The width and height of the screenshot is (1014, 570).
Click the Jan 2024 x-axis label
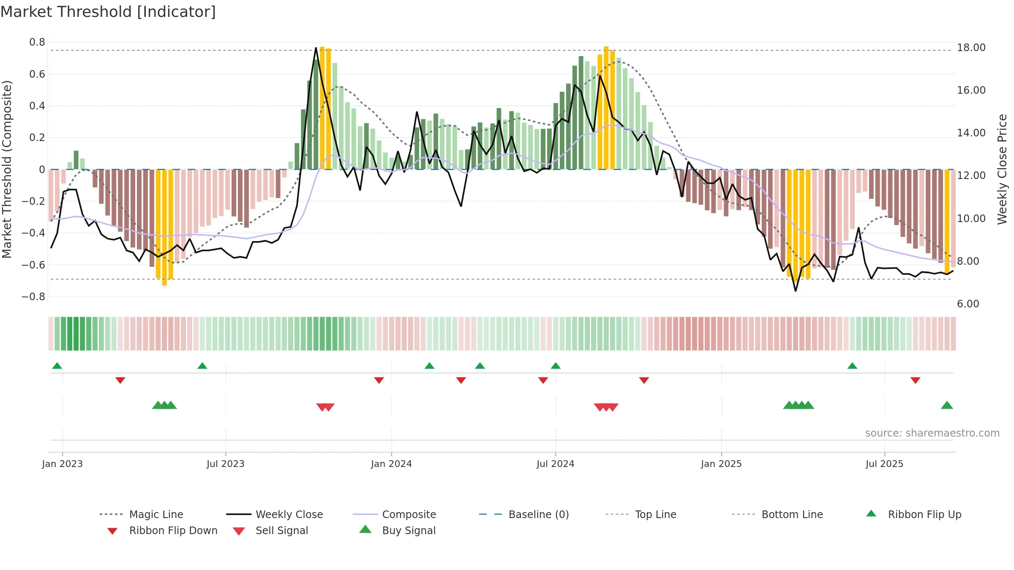click(x=392, y=464)
